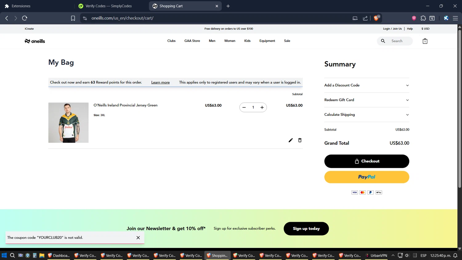Open the browser Extensions puzzle icon
This screenshot has height=260, width=462.
pos(423,18)
